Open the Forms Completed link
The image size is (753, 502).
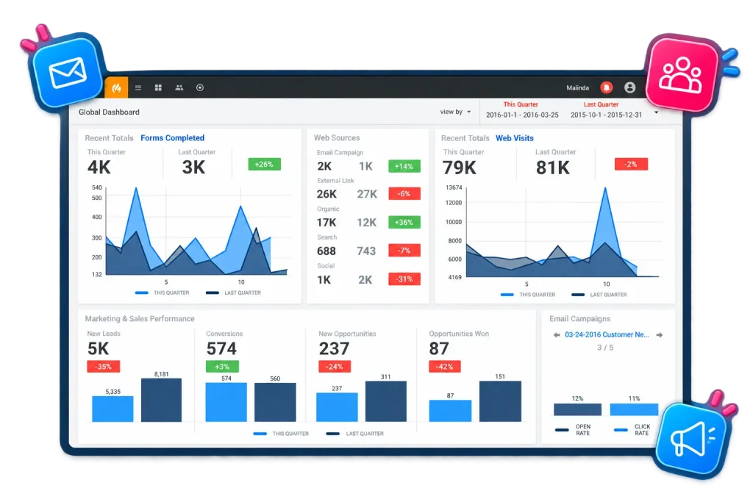tap(172, 137)
